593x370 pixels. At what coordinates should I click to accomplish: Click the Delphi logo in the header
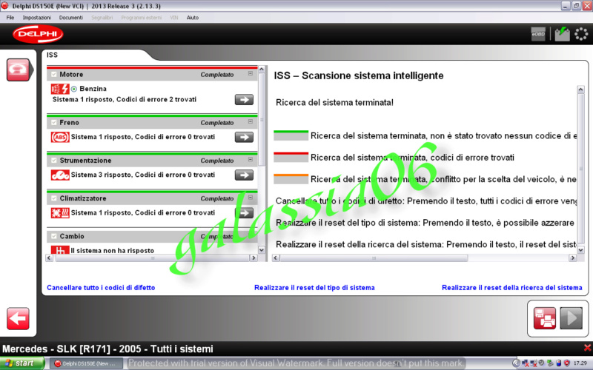[x=38, y=34]
